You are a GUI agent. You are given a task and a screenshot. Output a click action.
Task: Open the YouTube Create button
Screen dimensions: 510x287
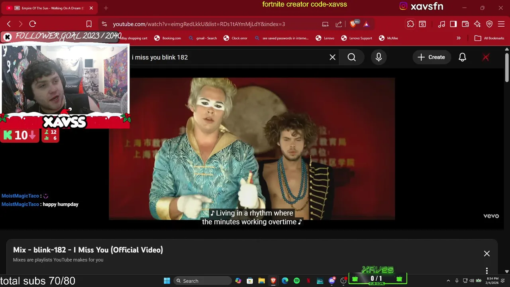tap(431, 57)
